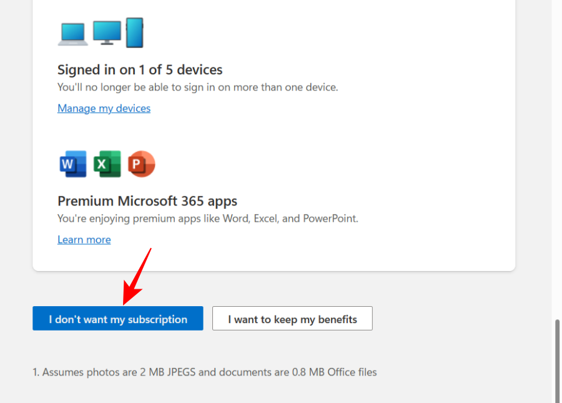This screenshot has width=562, height=403.
Task: Click the Premium Microsoft 365 apps heading
Action: 147,201
